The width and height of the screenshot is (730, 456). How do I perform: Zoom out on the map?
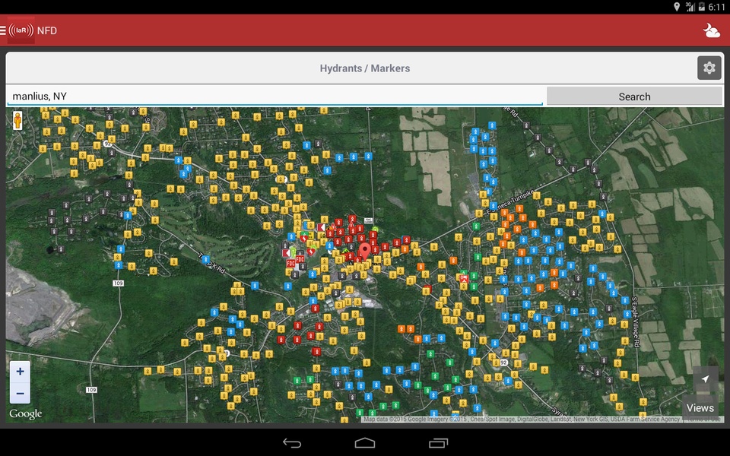coord(20,393)
